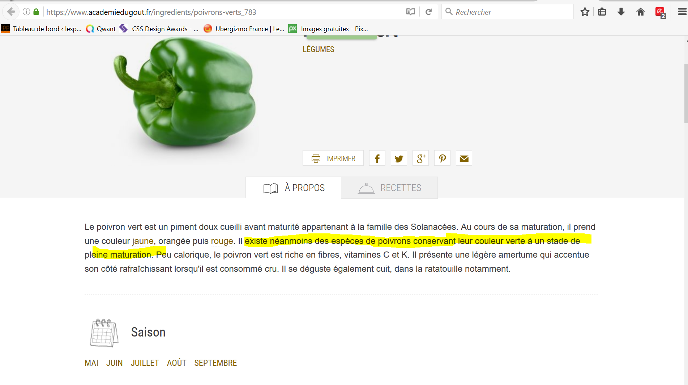This screenshot has height=385, width=688.
Task: Go to the browser home page
Action: [x=640, y=12]
